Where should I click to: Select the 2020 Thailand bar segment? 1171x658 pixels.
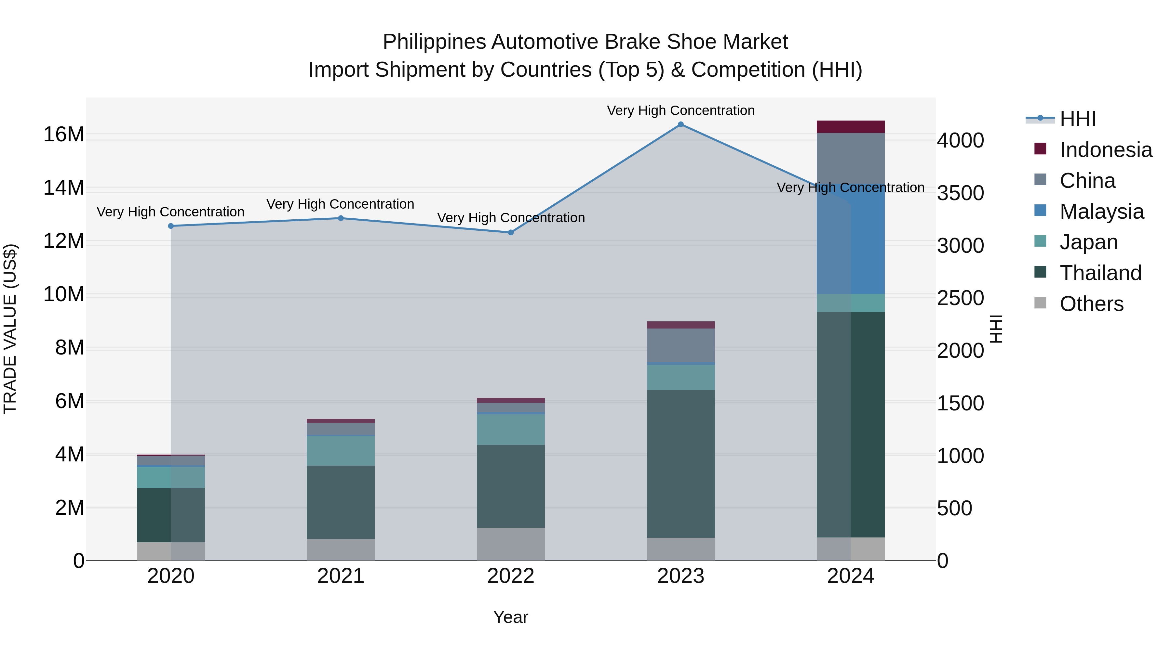[171, 515]
